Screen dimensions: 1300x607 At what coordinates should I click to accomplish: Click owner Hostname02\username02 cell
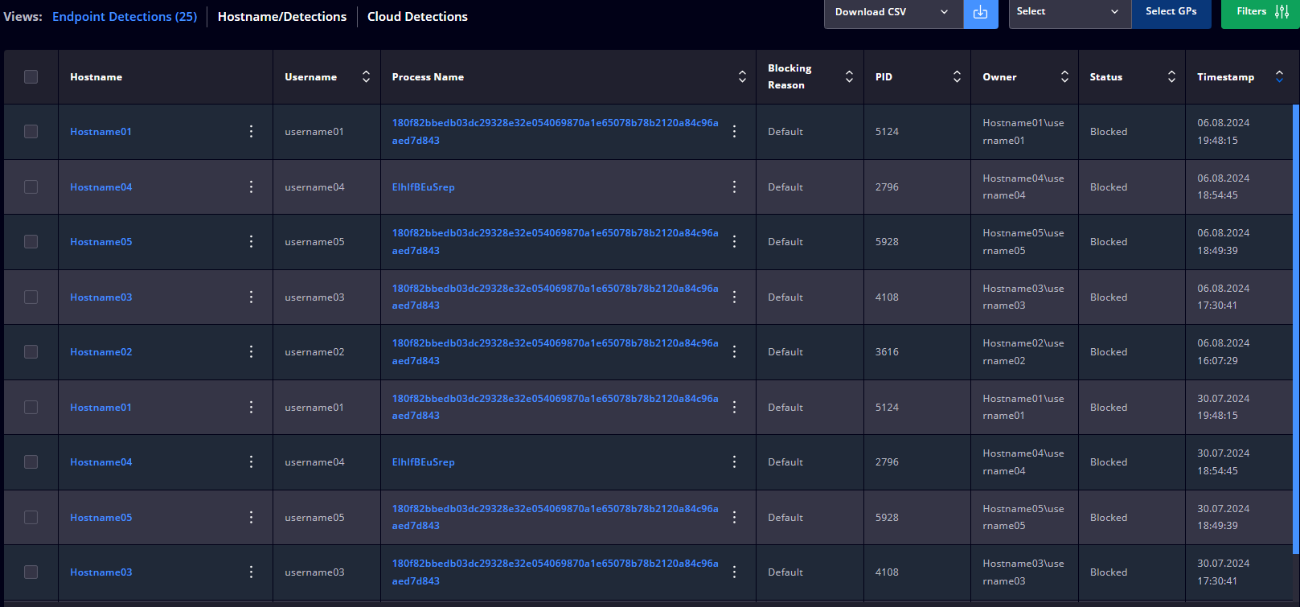1023,351
